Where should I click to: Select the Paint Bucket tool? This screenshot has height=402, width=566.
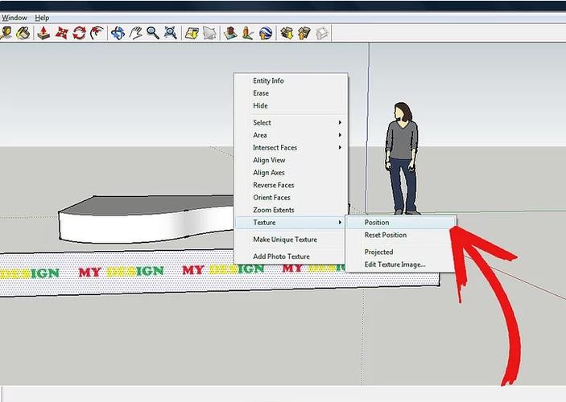click(22, 33)
